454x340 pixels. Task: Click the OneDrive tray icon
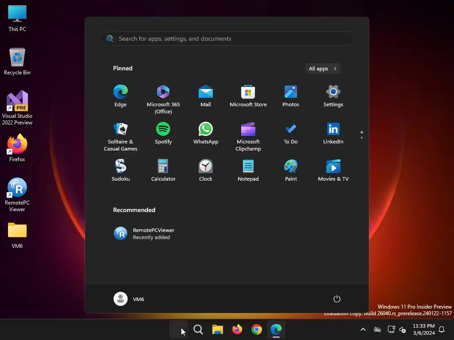click(377, 329)
